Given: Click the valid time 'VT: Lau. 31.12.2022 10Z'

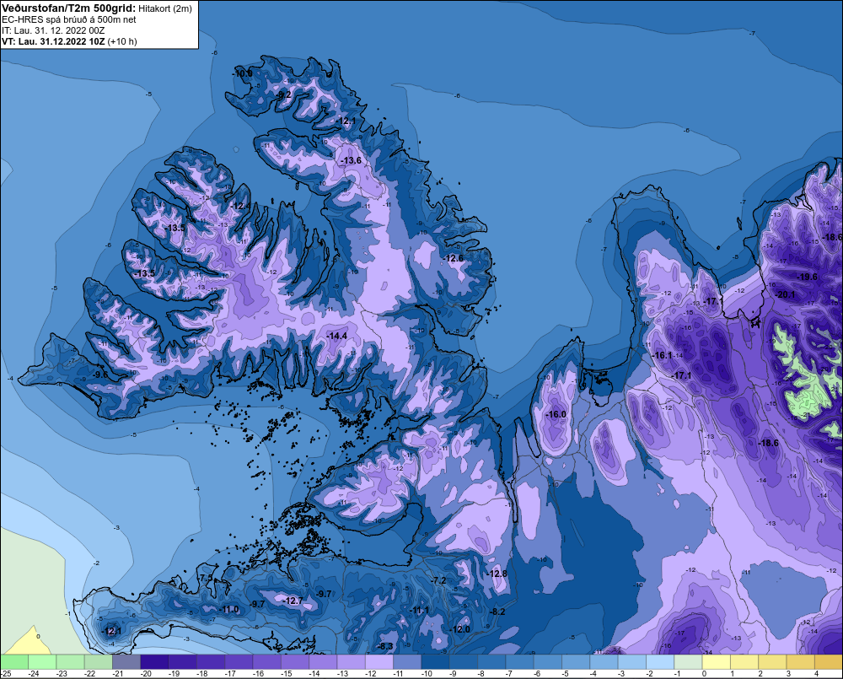Looking at the screenshot, I should (x=53, y=41).
